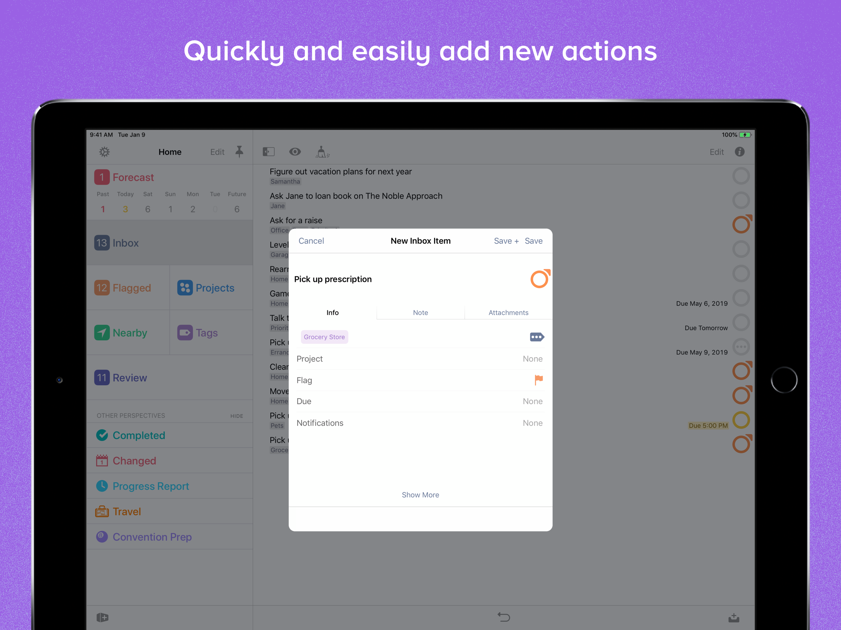Click the undo arrow icon
The image size is (841, 630).
tap(504, 617)
